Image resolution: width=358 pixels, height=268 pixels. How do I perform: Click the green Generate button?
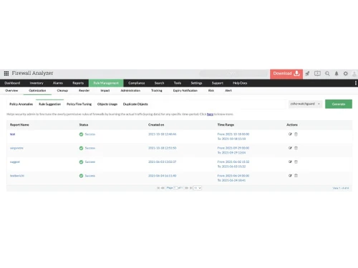[x=339, y=104]
